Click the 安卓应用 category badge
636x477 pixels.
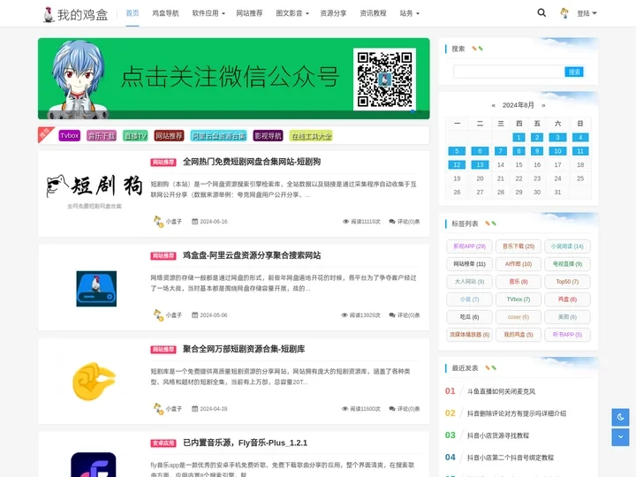(x=163, y=443)
